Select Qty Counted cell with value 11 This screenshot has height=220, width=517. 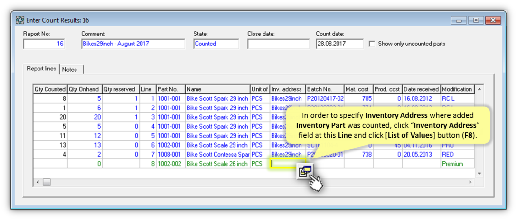pos(50,136)
